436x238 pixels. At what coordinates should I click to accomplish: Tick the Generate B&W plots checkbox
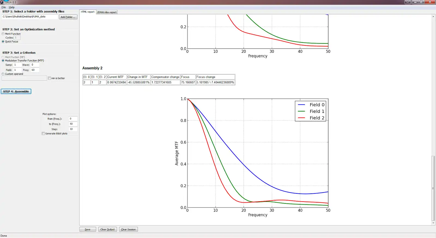(x=43, y=134)
